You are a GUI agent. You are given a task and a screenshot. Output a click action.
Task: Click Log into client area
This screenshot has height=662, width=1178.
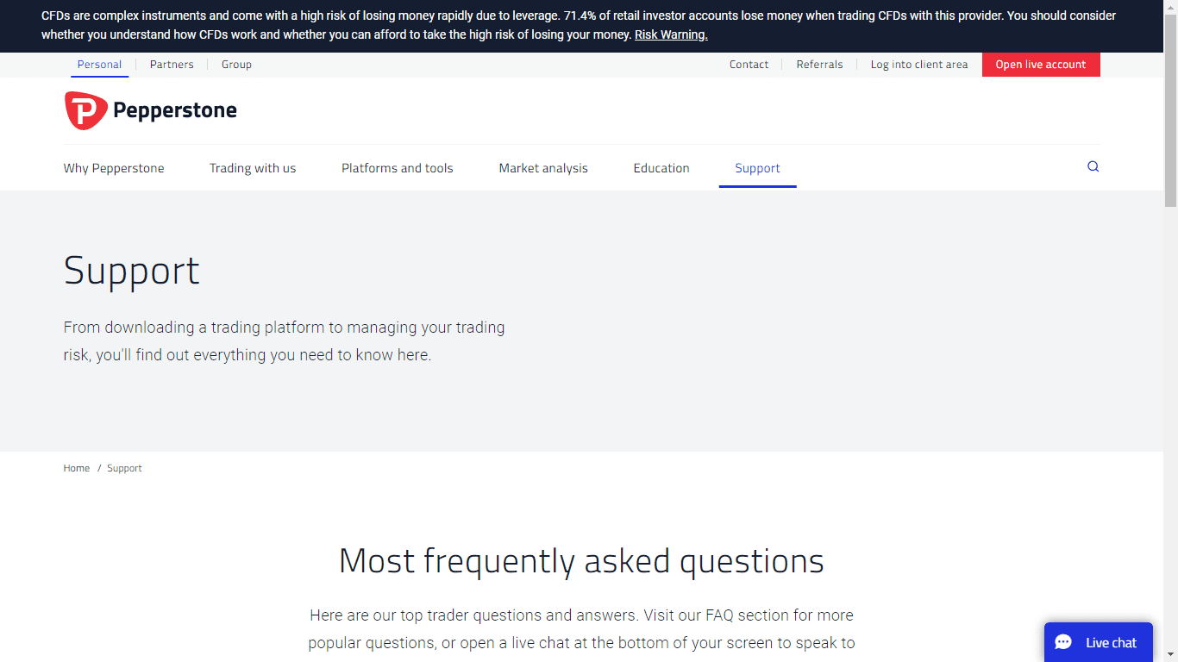click(919, 64)
